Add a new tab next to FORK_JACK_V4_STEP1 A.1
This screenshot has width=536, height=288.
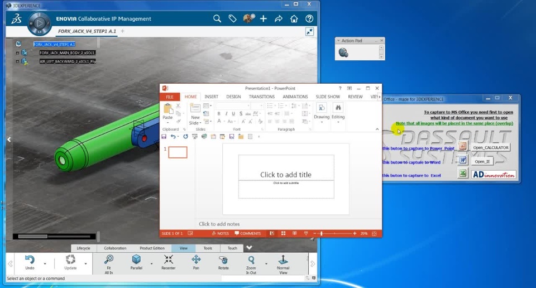122,31
